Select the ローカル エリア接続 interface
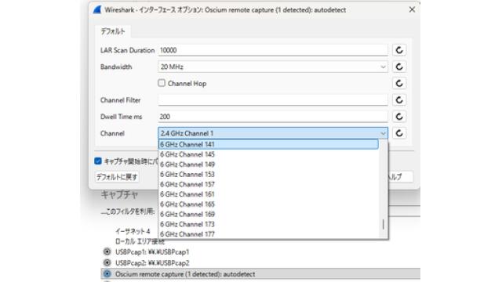Image resolution: width=502 pixels, height=282 pixels. point(140,242)
